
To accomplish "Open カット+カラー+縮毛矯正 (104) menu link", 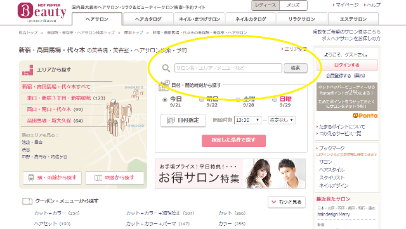I will [x=160, y=213].
